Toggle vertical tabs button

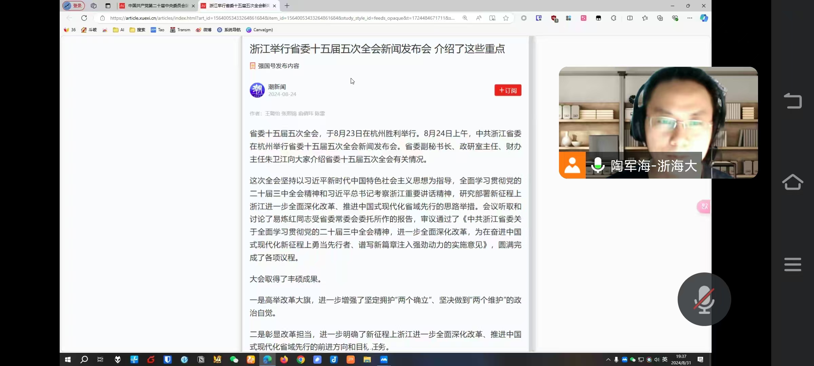pos(108,6)
